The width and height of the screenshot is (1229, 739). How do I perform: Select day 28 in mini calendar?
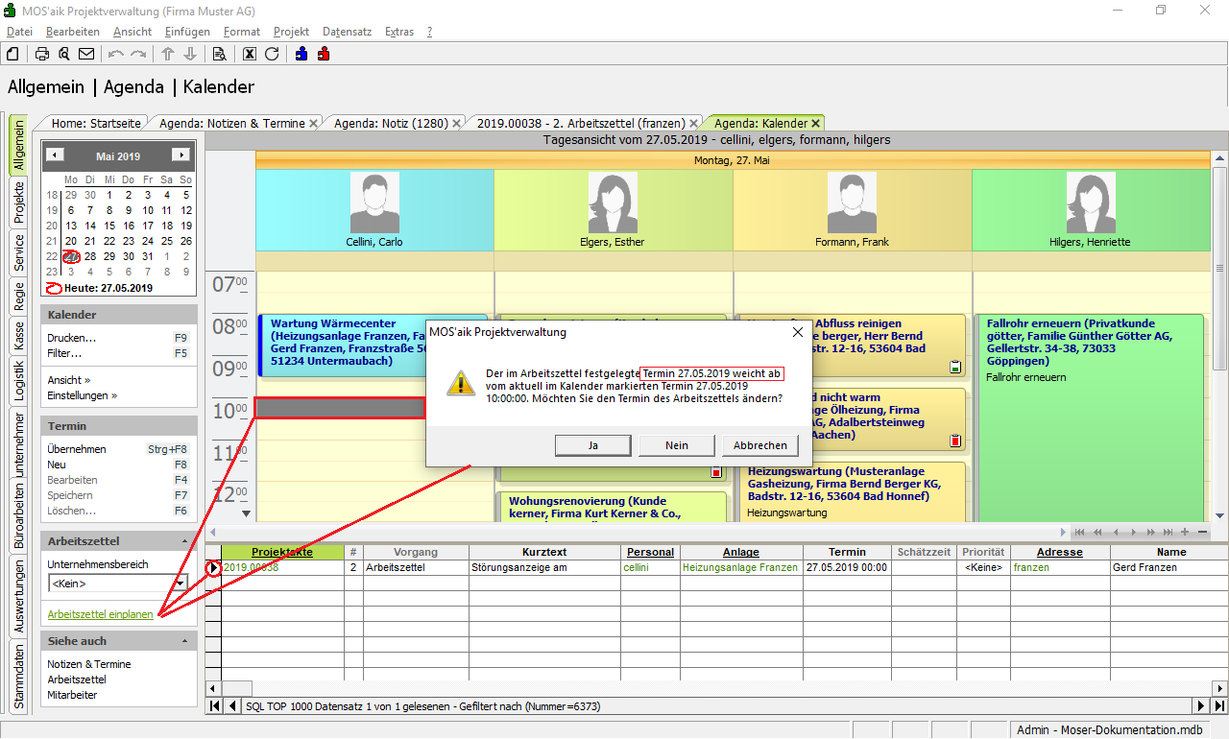coord(90,256)
